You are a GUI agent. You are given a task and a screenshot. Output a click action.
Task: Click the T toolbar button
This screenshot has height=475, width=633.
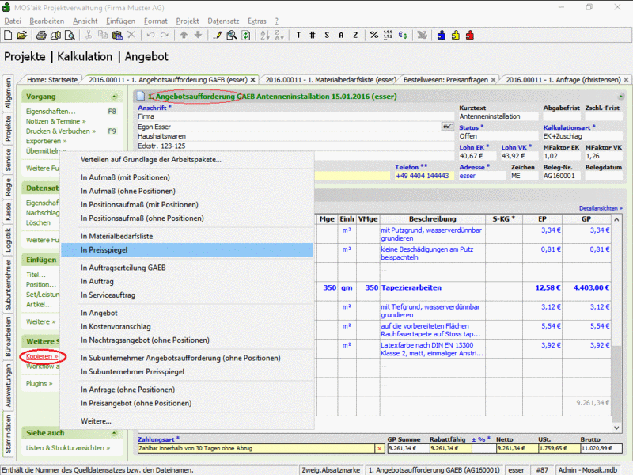pos(298,35)
